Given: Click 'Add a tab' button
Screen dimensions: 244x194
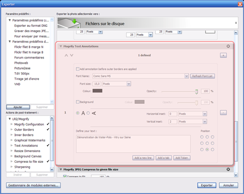Looking at the screenshot, I should 163,158.
